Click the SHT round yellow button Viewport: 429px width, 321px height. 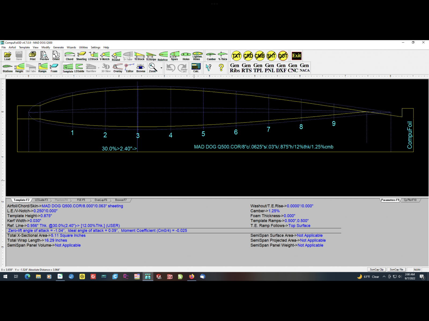pos(271,56)
